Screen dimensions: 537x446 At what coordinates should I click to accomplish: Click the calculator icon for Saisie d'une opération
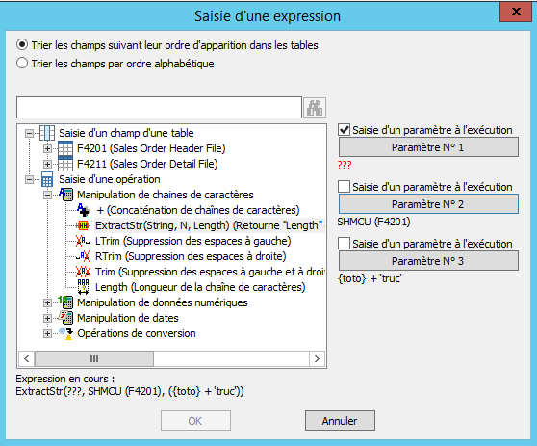click(x=47, y=179)
